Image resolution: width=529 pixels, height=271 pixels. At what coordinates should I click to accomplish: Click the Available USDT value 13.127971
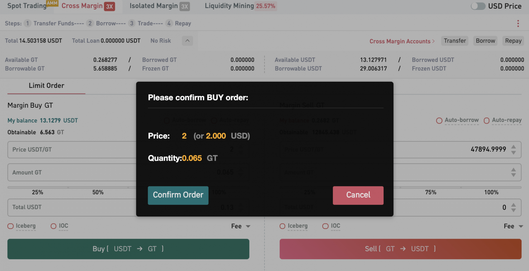pos(373,60)
